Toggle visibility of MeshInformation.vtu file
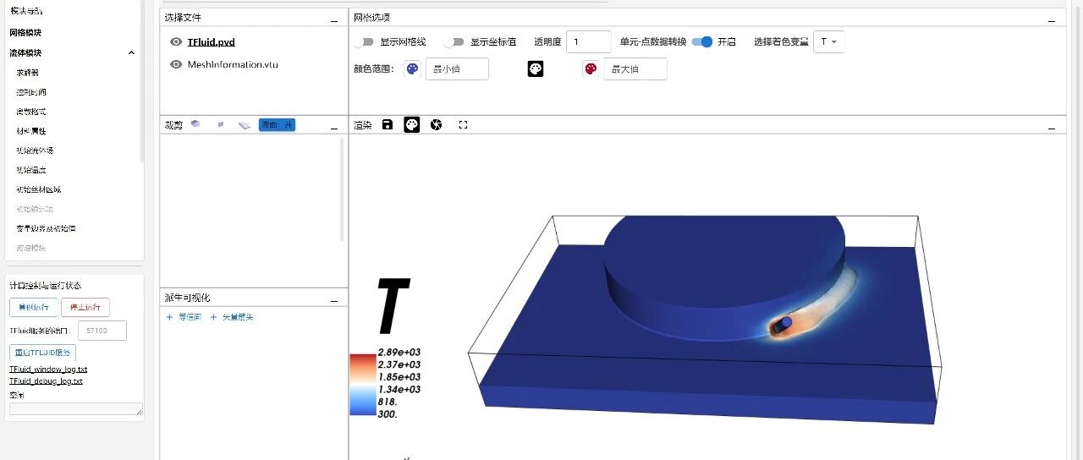1083x460 pixels. point(176,64)
